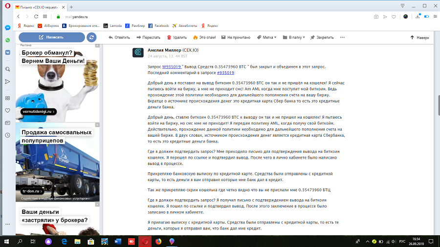Click the page vertical scrollbar thumb
Image resolution: width=440 pixels, height=247 pixels.
point(439,105)
